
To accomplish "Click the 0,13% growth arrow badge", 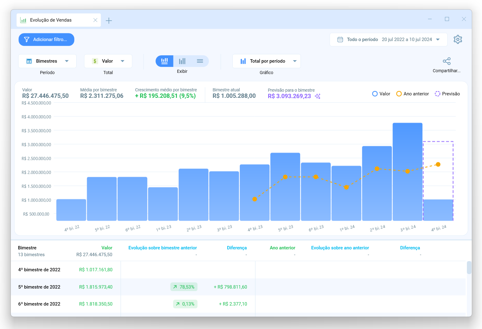I will point(185,304).
